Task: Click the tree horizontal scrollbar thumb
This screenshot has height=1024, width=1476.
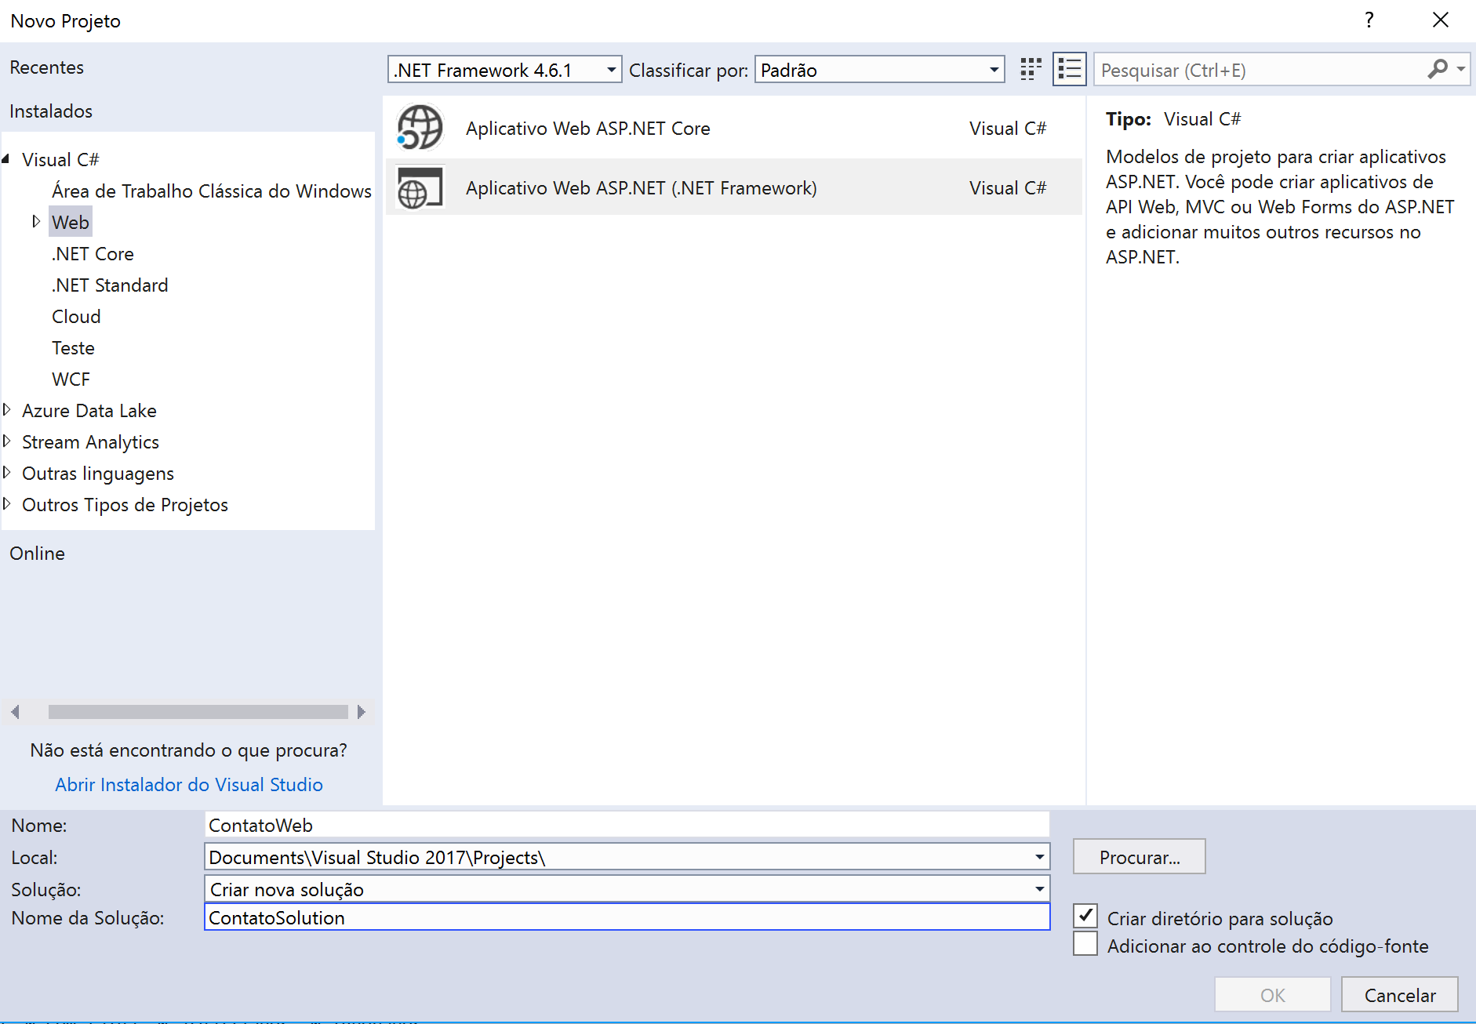Action: (198, 711)
